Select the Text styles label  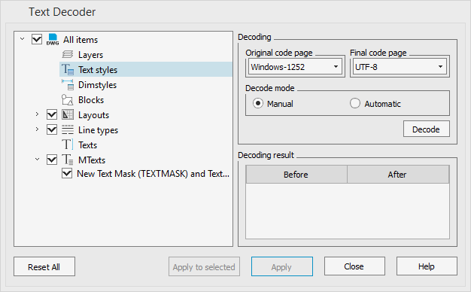point(98,70)
